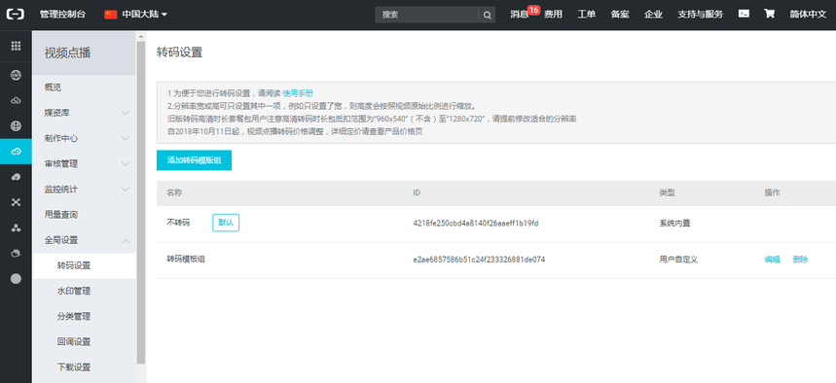This screenshot has width=836, height=383.
Task: Open the 工单 tickets menu
Action: [587, 15]
